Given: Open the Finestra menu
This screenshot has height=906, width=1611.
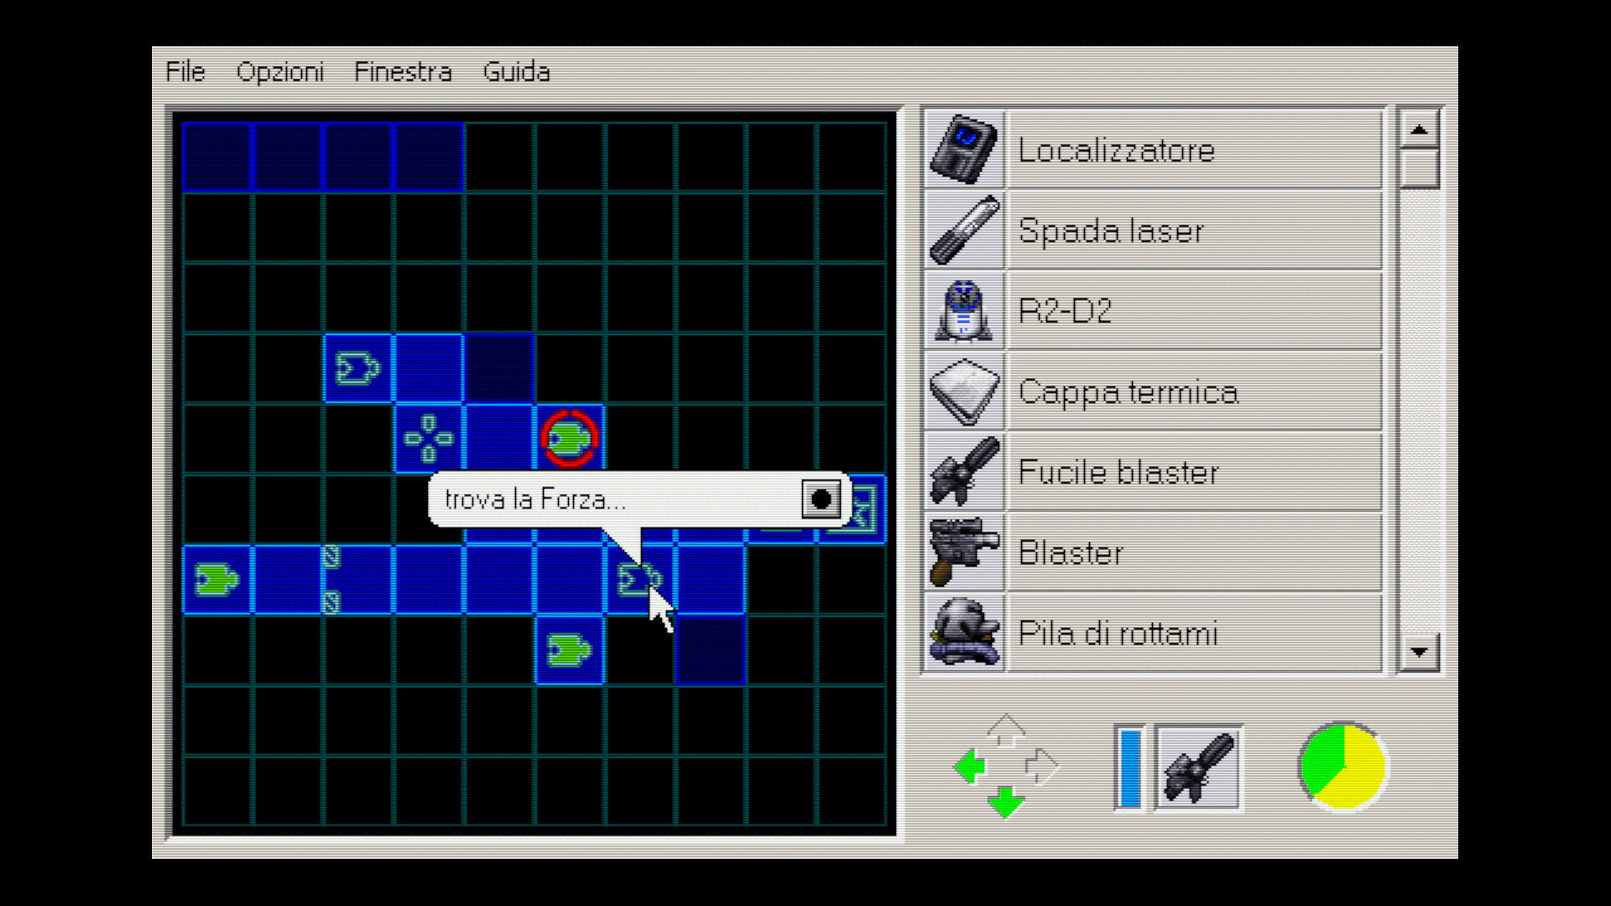Looking at the screenshot, I should click(x=403, y=72).
